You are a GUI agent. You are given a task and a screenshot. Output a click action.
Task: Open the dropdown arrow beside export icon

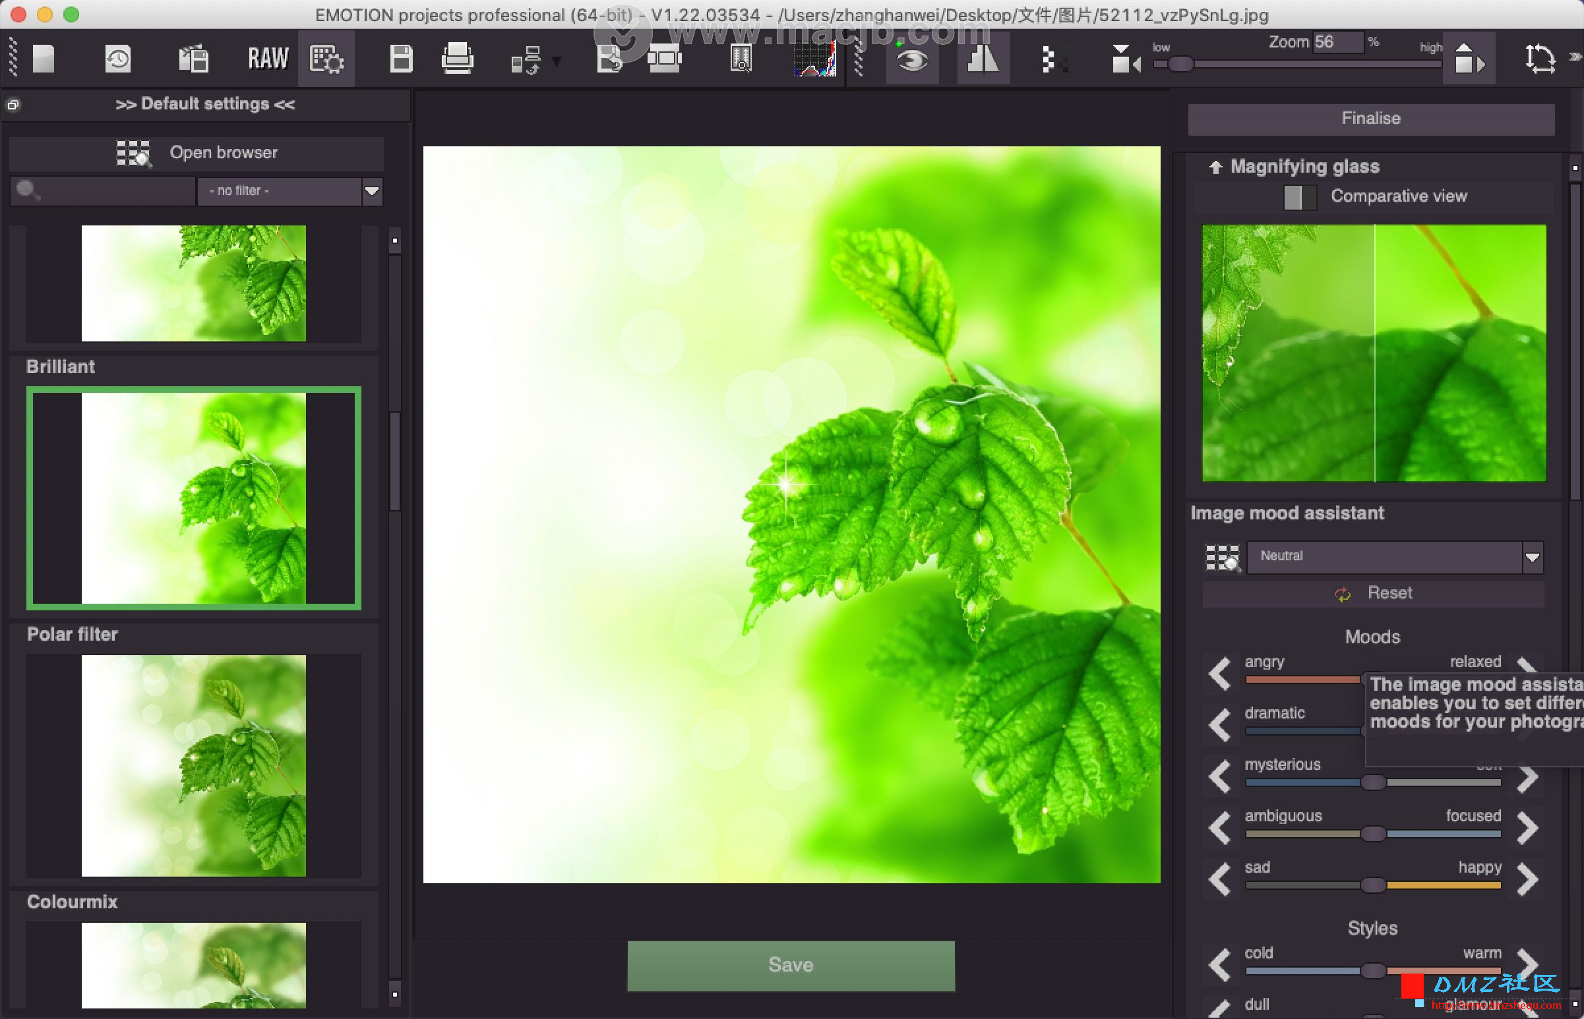point(557,61)
